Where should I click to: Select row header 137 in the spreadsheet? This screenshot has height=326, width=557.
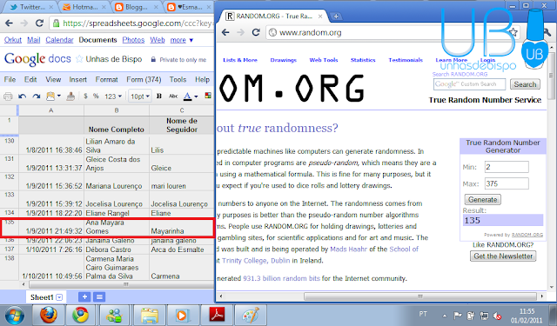point(10,249)
